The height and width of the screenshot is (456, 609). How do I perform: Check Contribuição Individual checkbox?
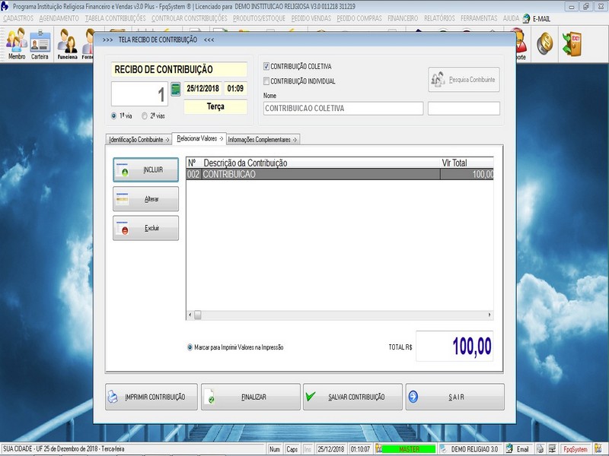(266, 81)
